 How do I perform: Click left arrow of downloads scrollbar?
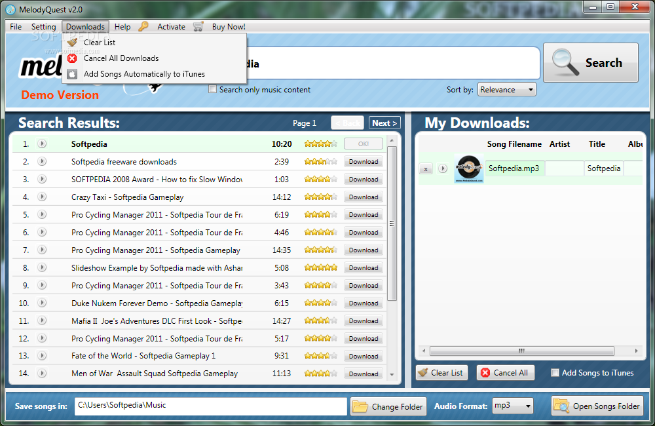(424, 351)
